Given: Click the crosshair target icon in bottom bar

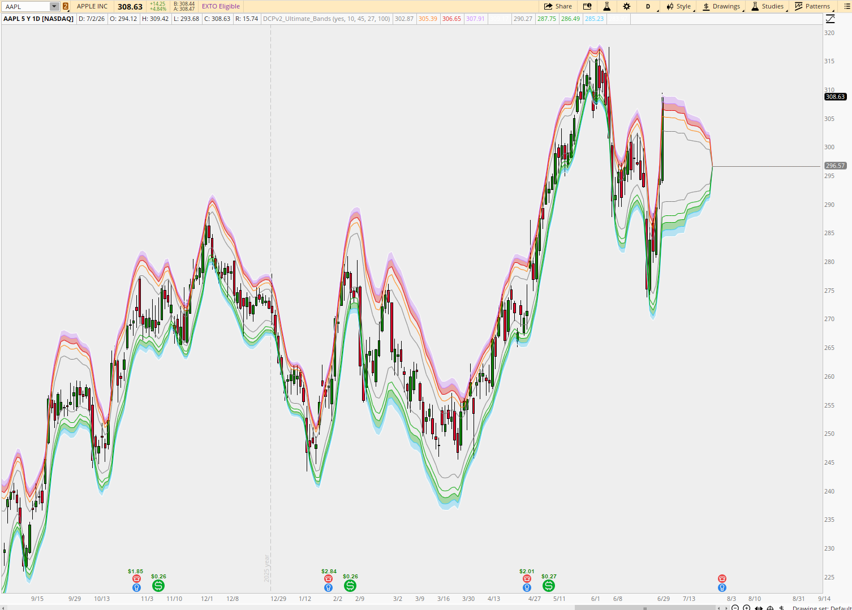Looking at the screenshot, I should pos(770,608).
